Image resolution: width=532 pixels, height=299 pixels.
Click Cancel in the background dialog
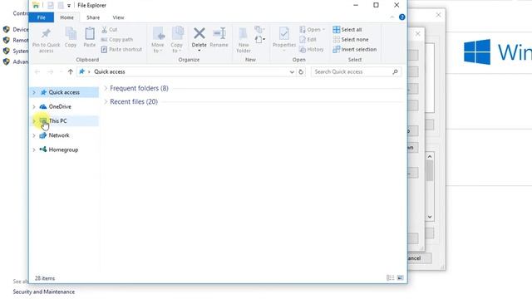click(x=419, y=258)
